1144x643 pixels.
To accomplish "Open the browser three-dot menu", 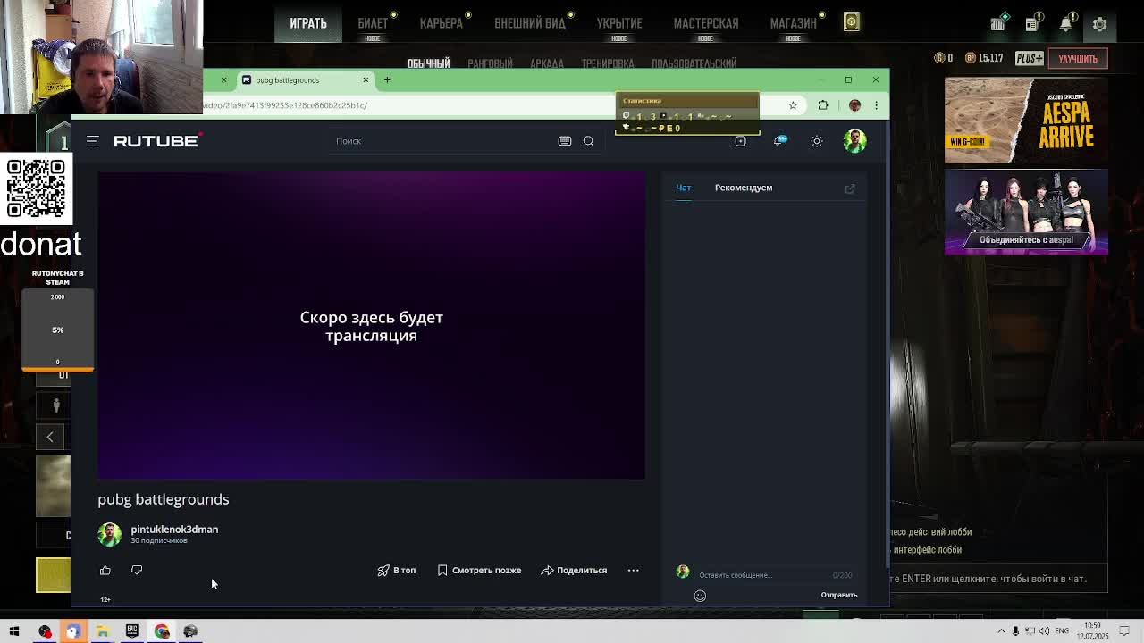I will coord(876,105).
